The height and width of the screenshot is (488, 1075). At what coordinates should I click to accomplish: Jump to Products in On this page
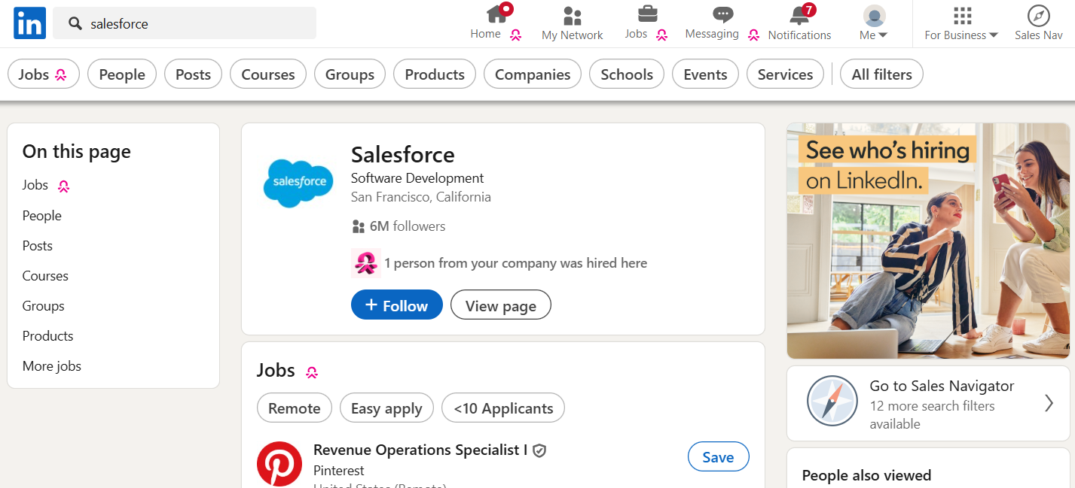click(x=48, y=336)
